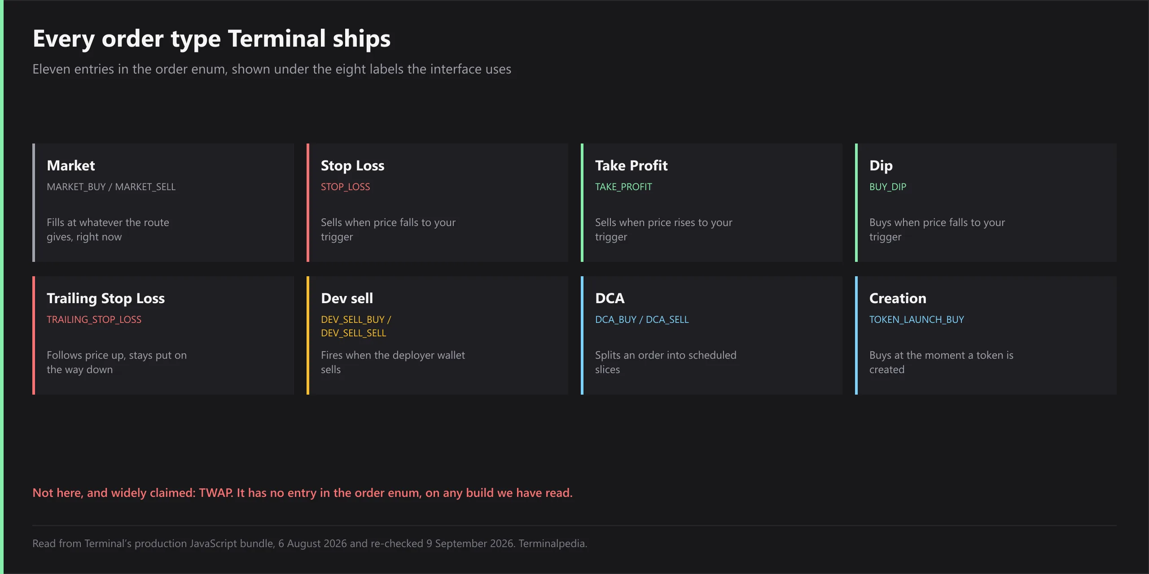Select the Market card heading

71,165
